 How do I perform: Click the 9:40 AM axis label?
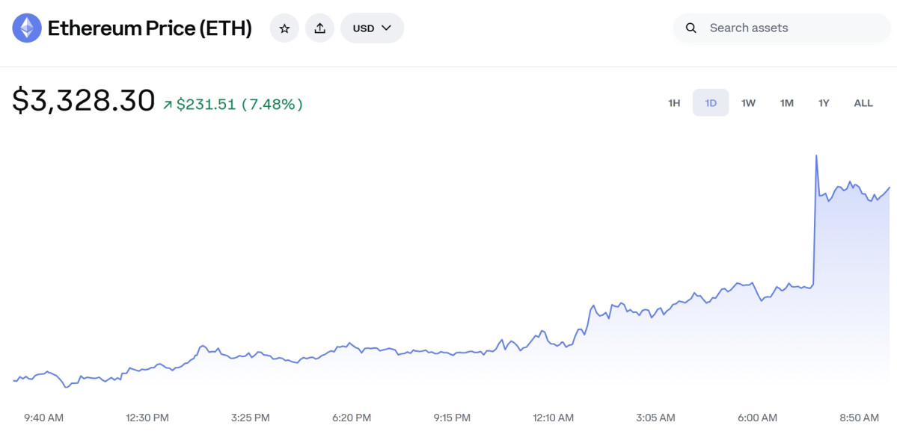pyautogui.click(x=43, y=418)
